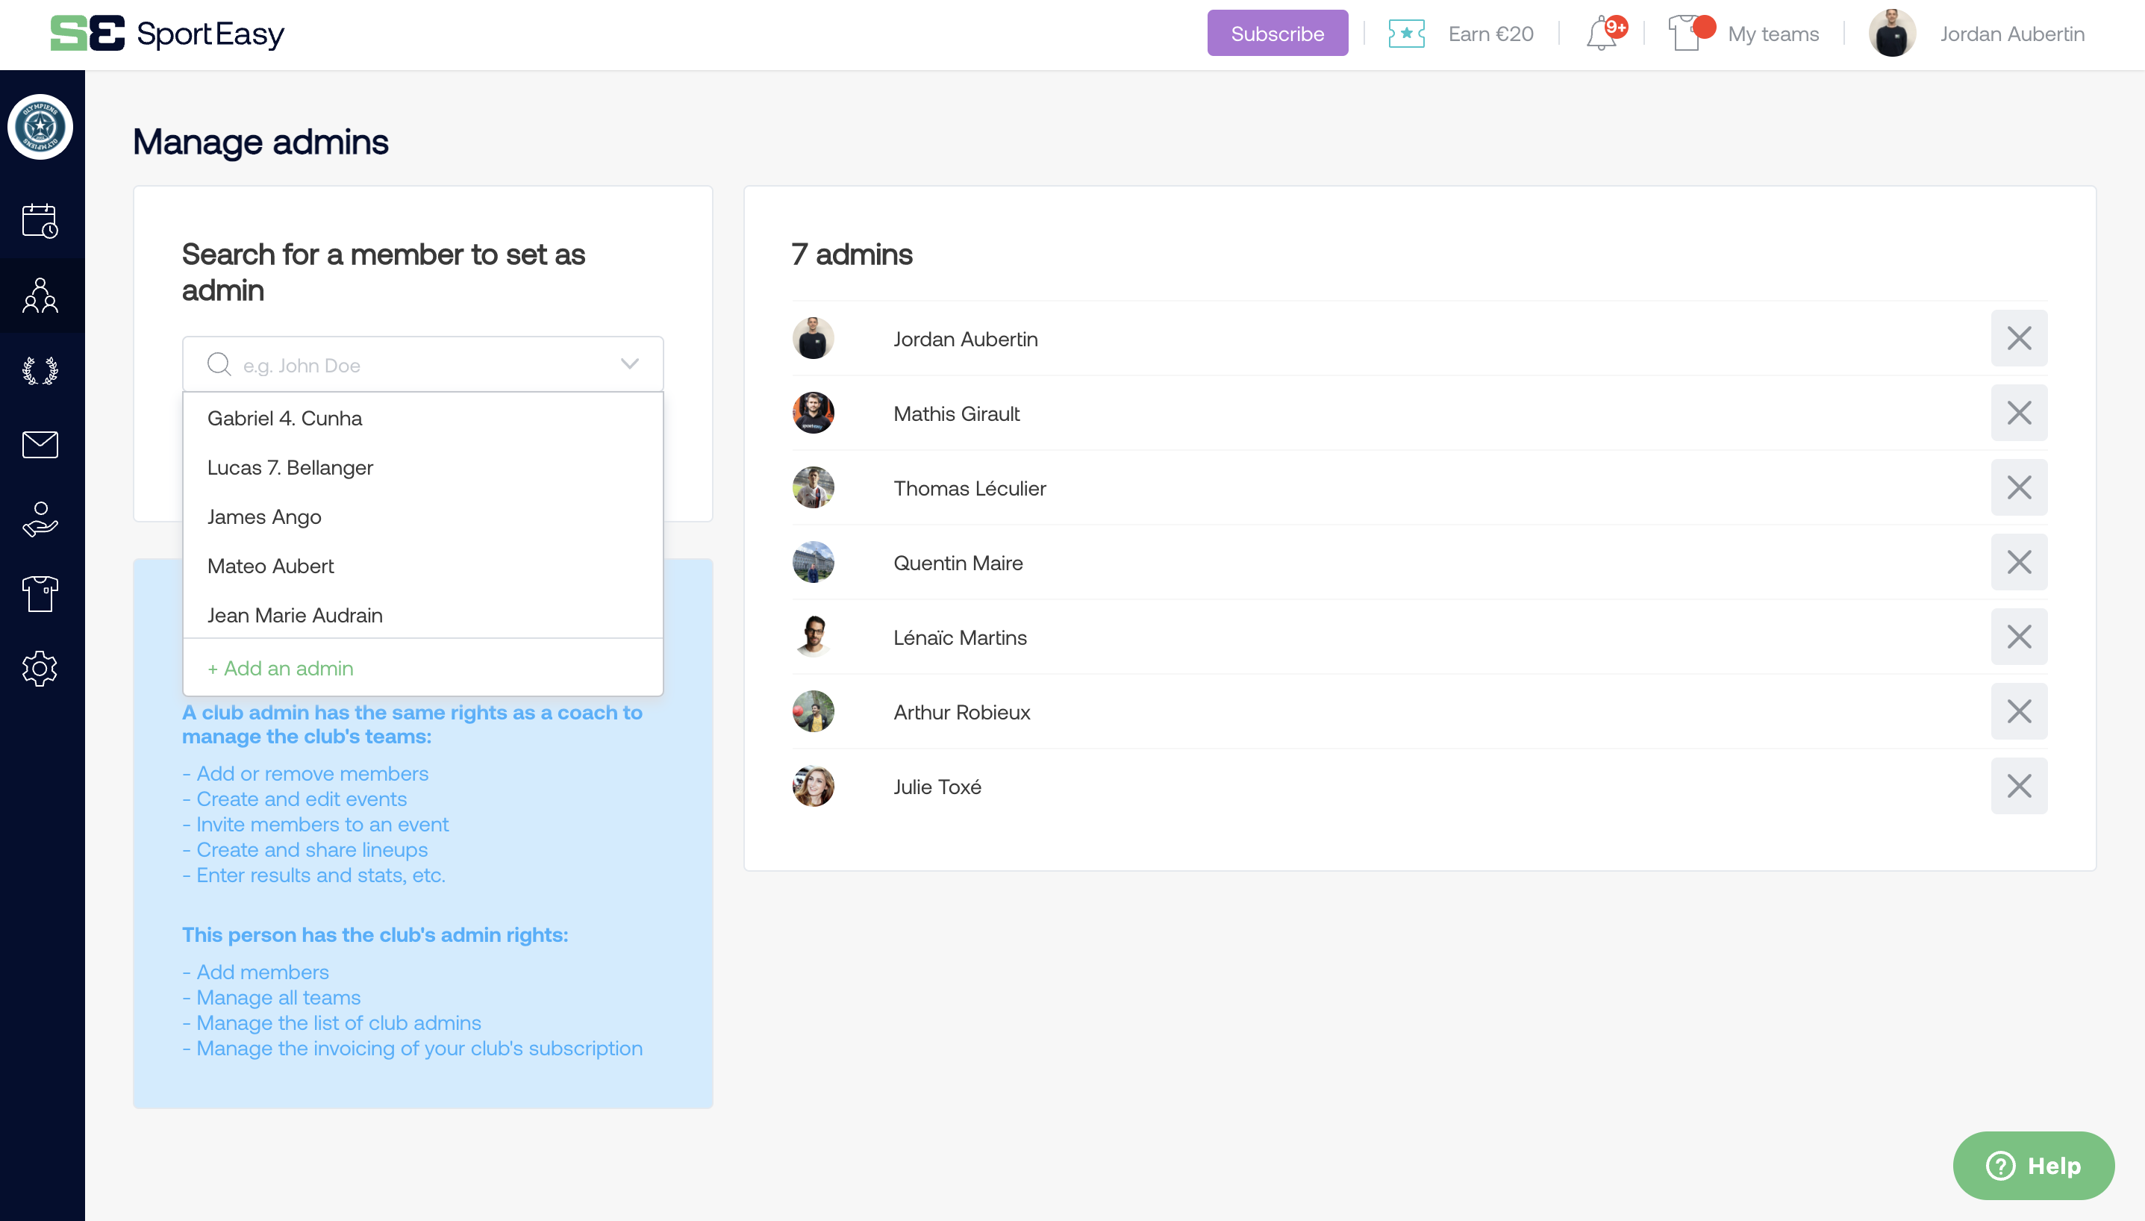
Task: Open the members icon in sidebar
Action: [40, 296]
